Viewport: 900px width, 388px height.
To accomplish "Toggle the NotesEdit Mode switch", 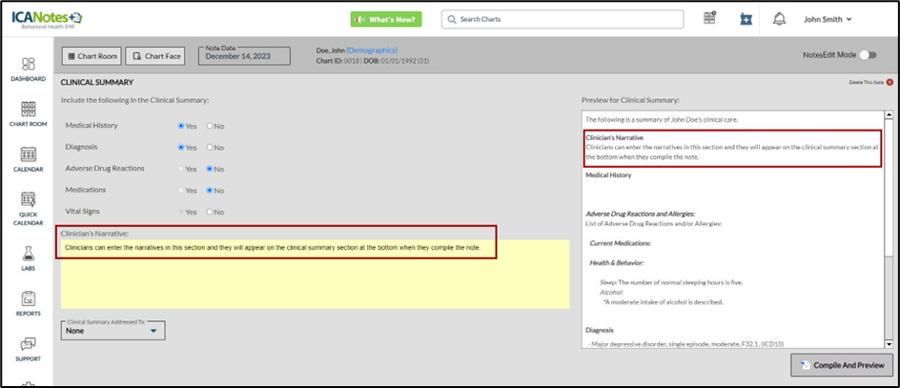I will tap(868, 56).
